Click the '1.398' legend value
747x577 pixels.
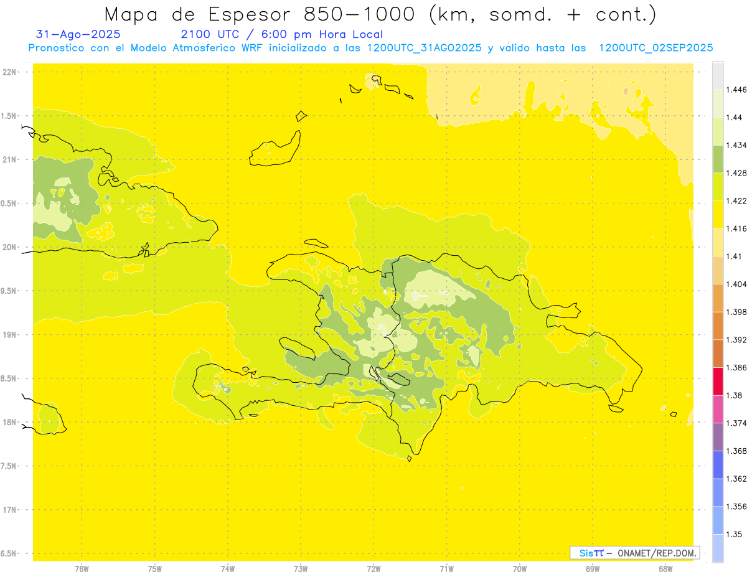(x=736, y=312)
